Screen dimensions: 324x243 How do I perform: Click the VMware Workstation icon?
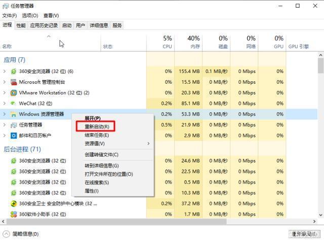point(14,93)
